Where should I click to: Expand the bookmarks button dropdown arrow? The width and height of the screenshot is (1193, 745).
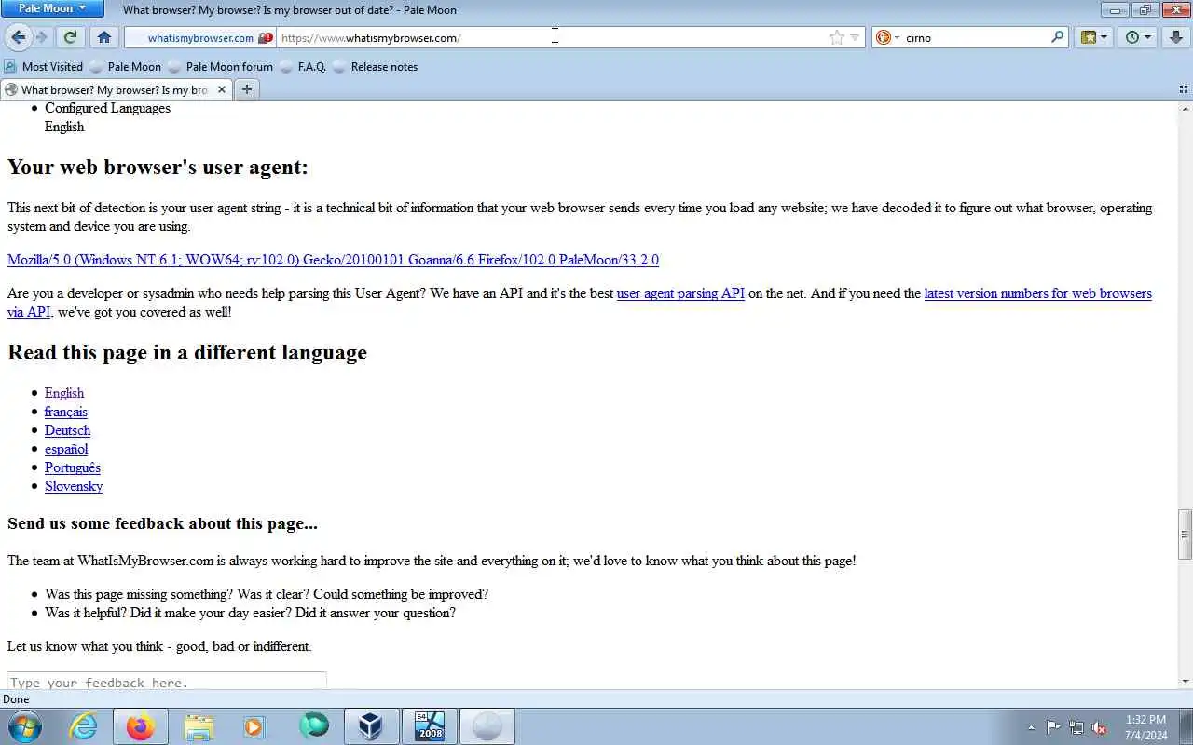click(x=1105, y=37)
